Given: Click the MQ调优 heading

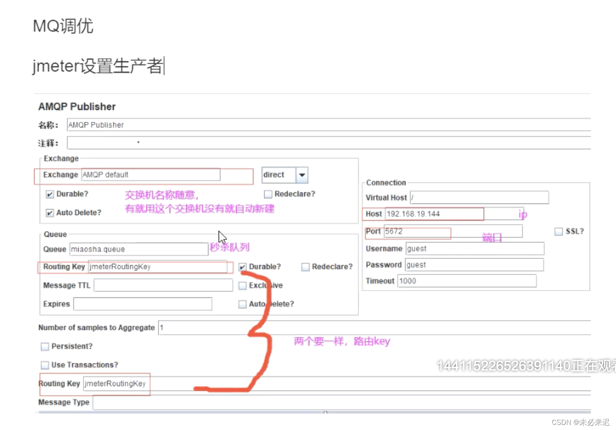Looking at the screenshot, I should click(63, 26).
